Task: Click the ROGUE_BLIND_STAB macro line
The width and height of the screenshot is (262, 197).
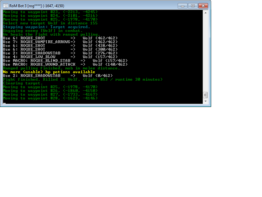Action: (65, 61)
